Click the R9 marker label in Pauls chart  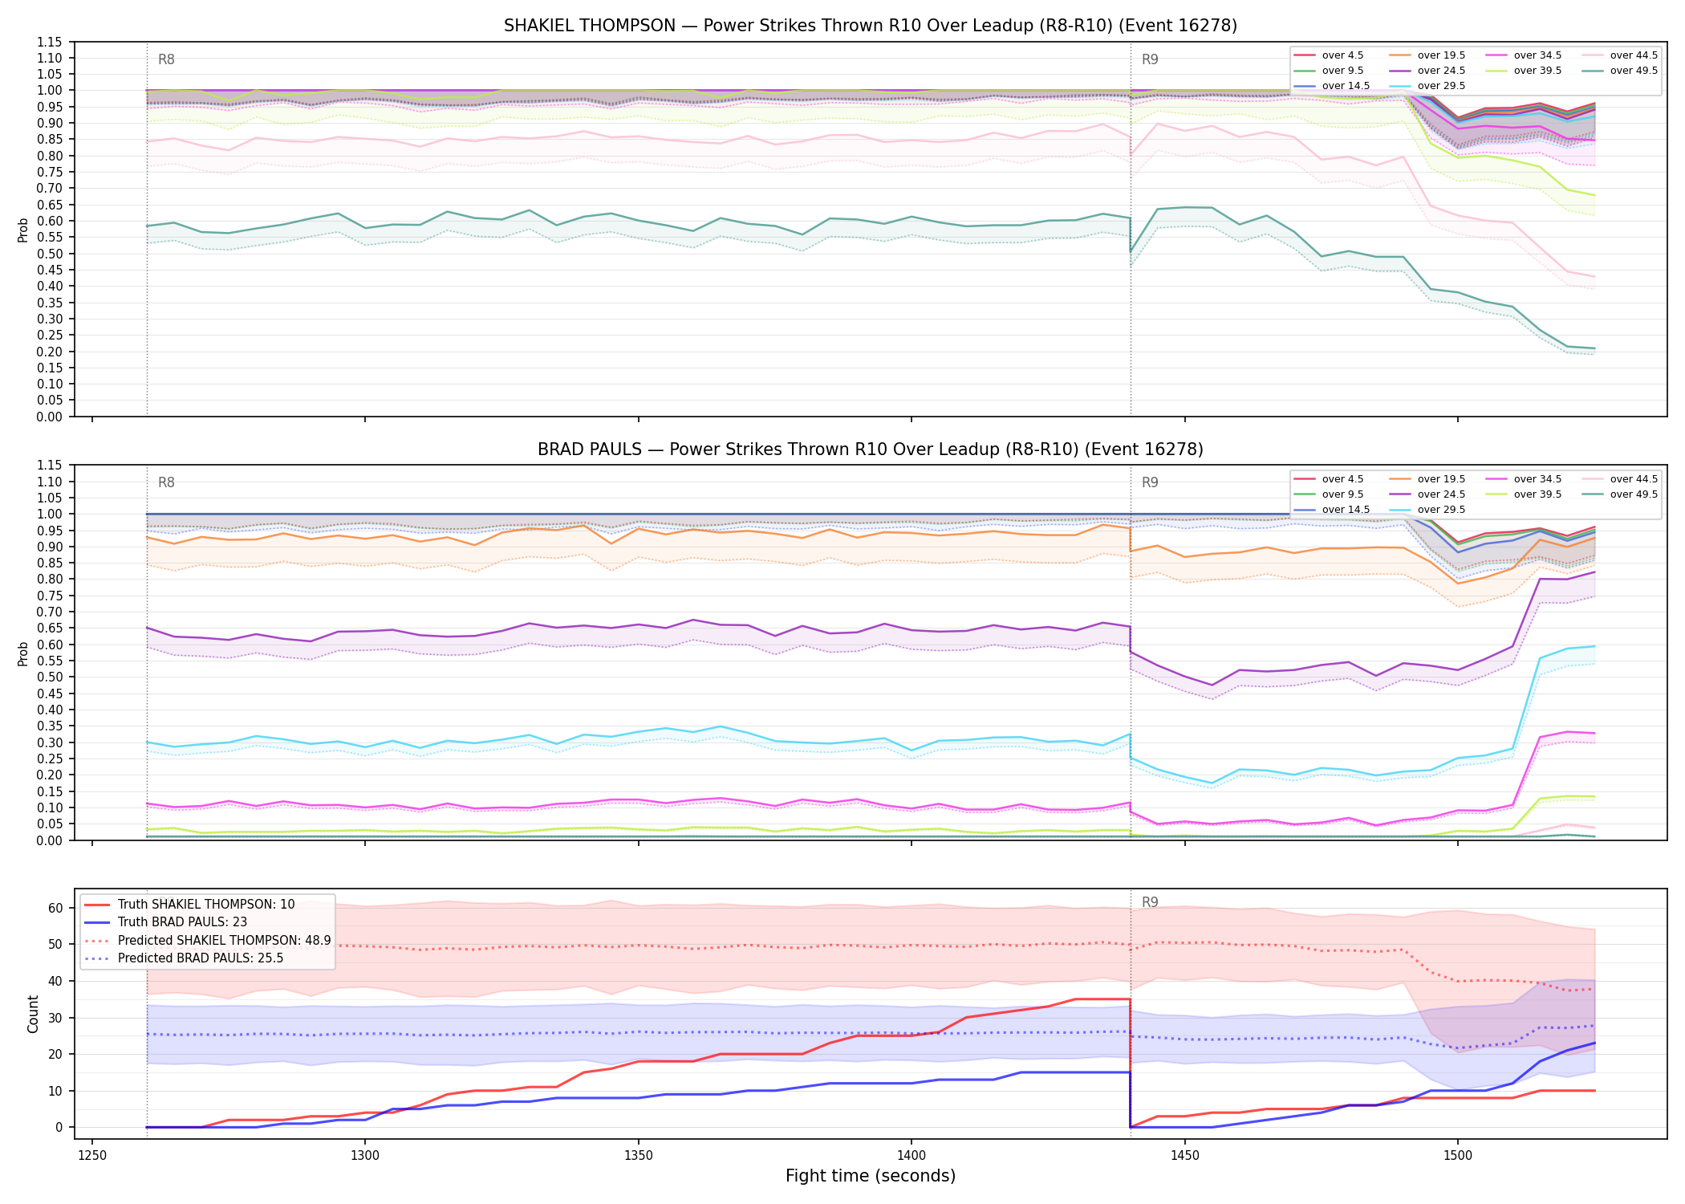click(x=1150, y=482)
